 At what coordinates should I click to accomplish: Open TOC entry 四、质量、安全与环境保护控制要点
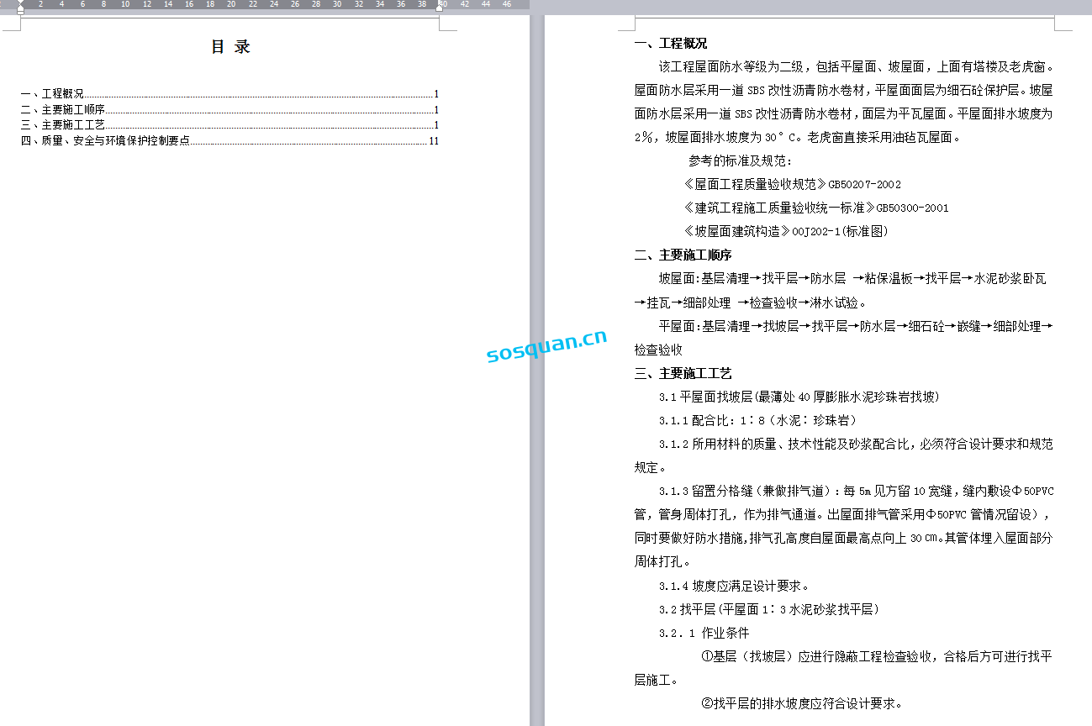[105, 141]
